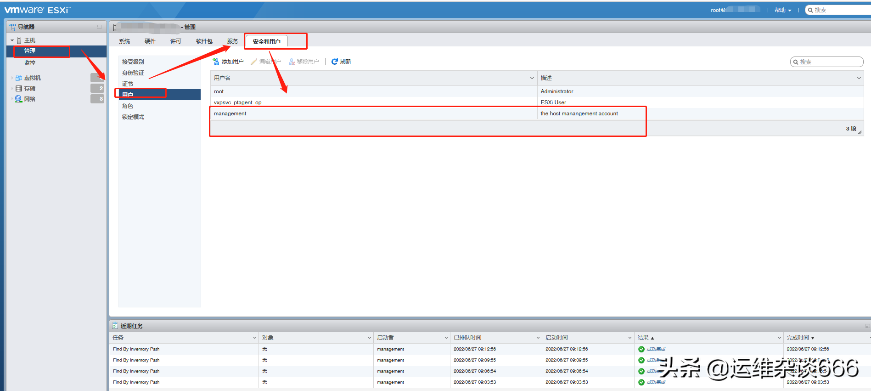Click the success check icon for 09:12:56 task
Screen dimensions: 871x391
[641, 349]
